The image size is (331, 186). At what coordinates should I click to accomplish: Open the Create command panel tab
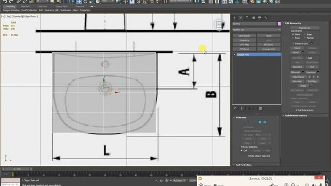coord(234,18)
